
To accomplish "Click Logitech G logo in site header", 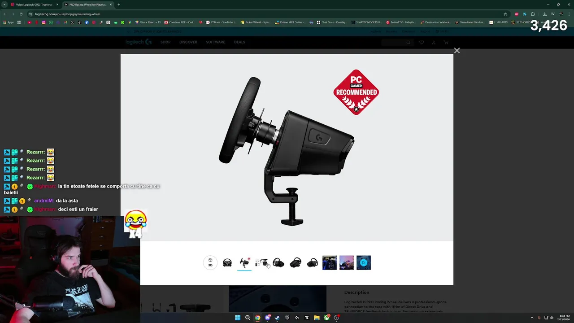I will click(x=139, y=42).
